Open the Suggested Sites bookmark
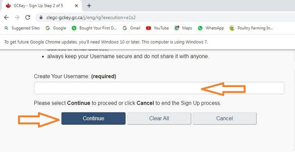This screenshot has height=152, width=295. point(22,28)
